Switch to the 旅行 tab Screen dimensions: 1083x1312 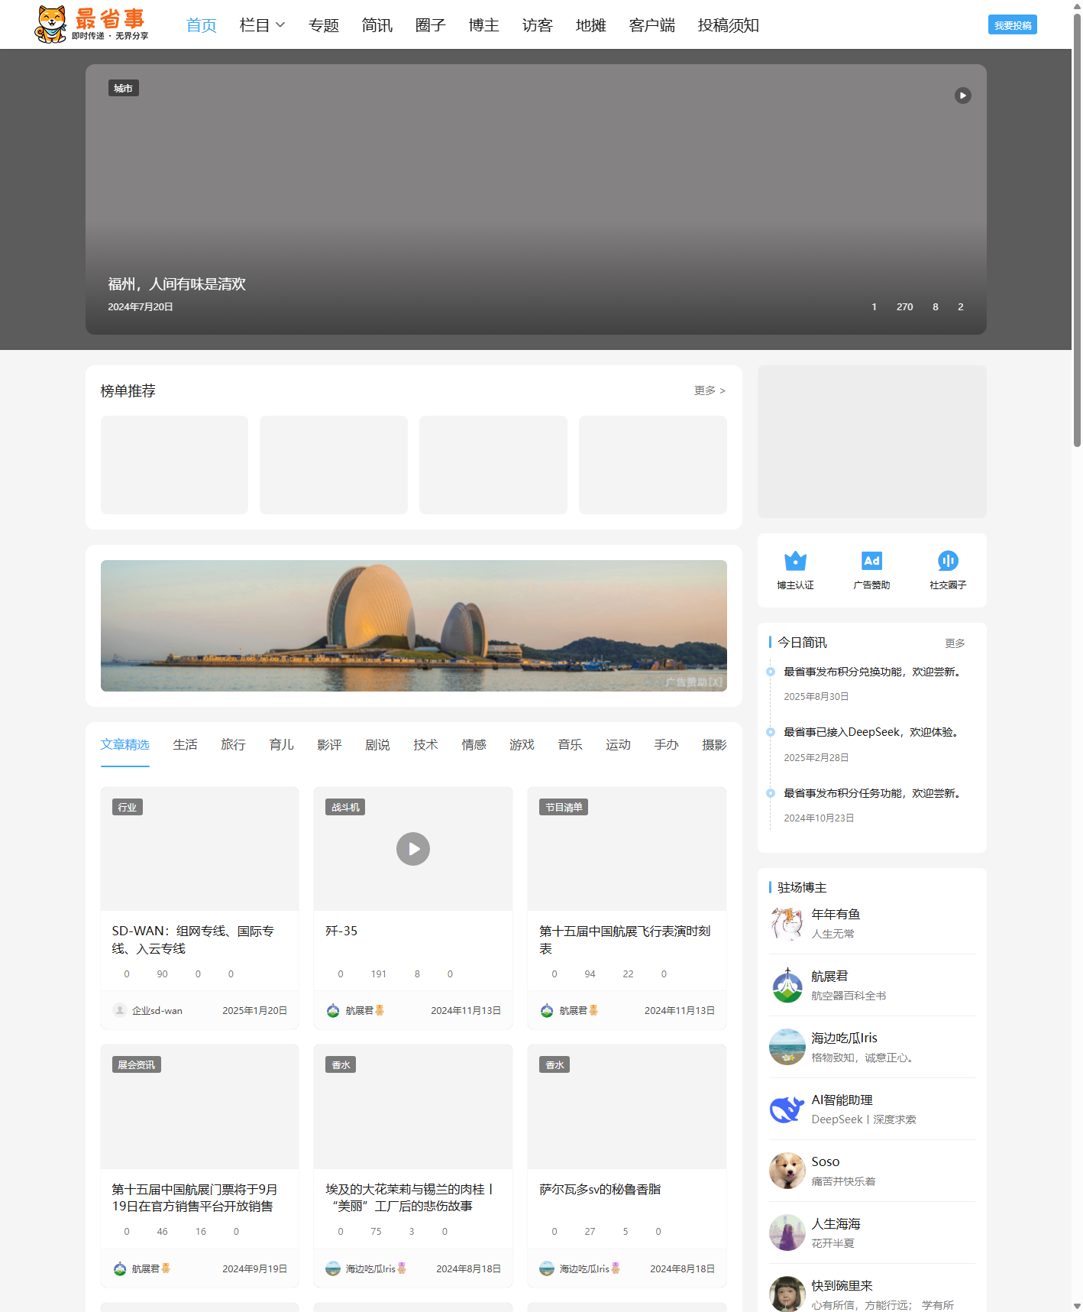233,744
